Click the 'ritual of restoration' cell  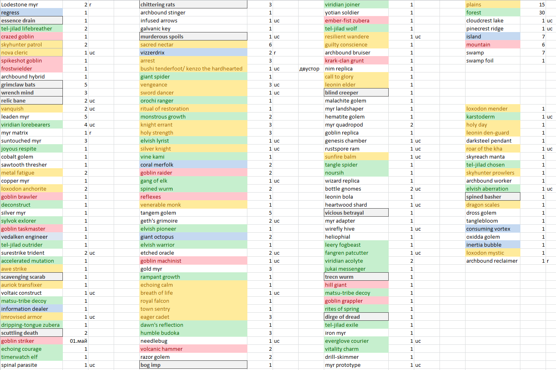pyautogui.click(x=193, y=109)
